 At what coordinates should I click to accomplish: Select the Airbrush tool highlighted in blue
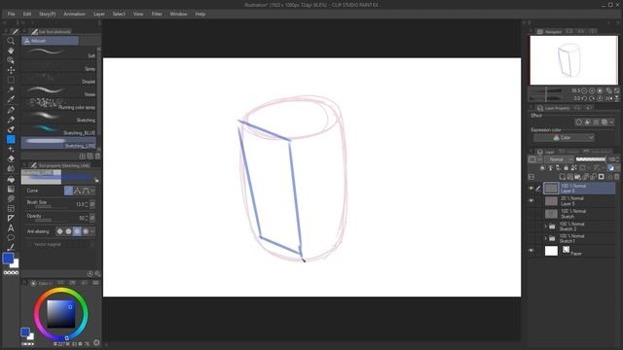tap(11, 139)
